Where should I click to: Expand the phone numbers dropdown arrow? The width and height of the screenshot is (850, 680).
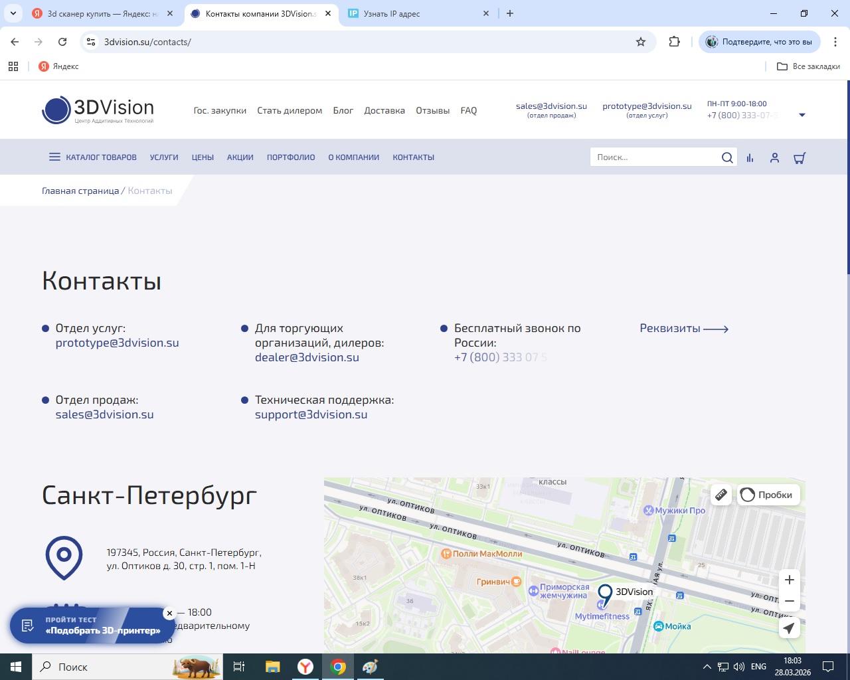click(x=802, y=115)
